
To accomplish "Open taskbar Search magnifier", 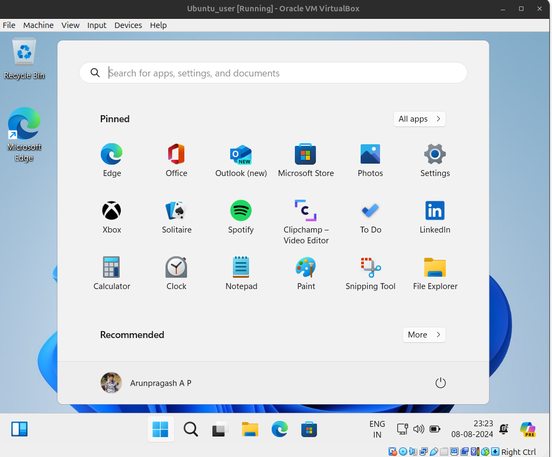I will 190,429.
